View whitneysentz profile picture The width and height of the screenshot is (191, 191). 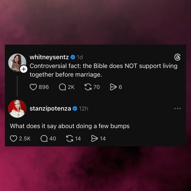[17, 63]
